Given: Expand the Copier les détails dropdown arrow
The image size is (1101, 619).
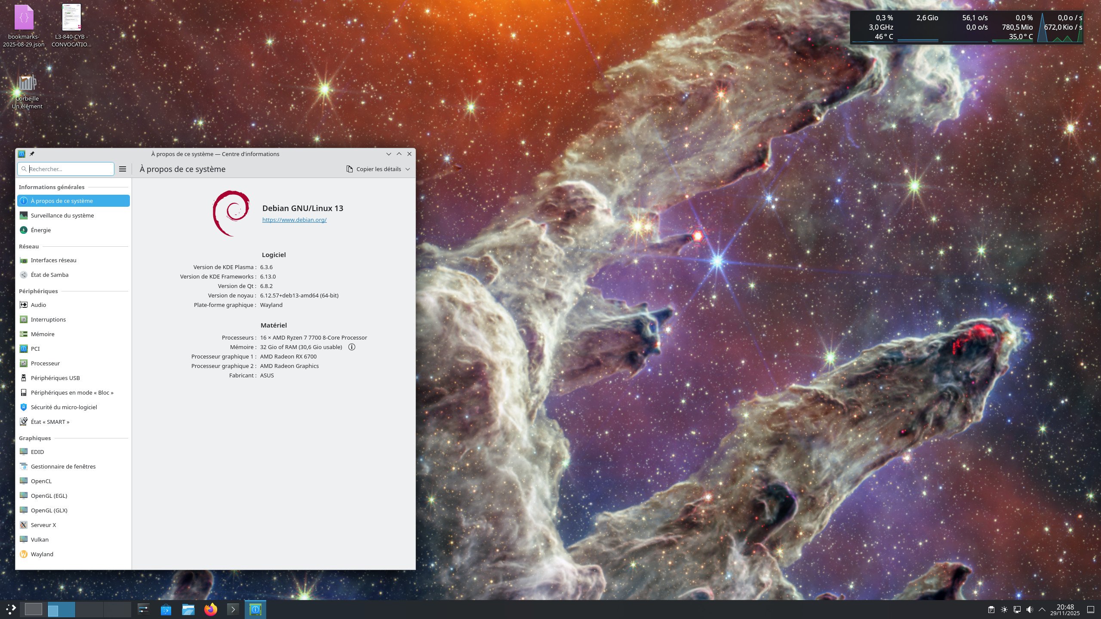Looking at the screenshot, I should pyautogui.click(x=408, y=169).
